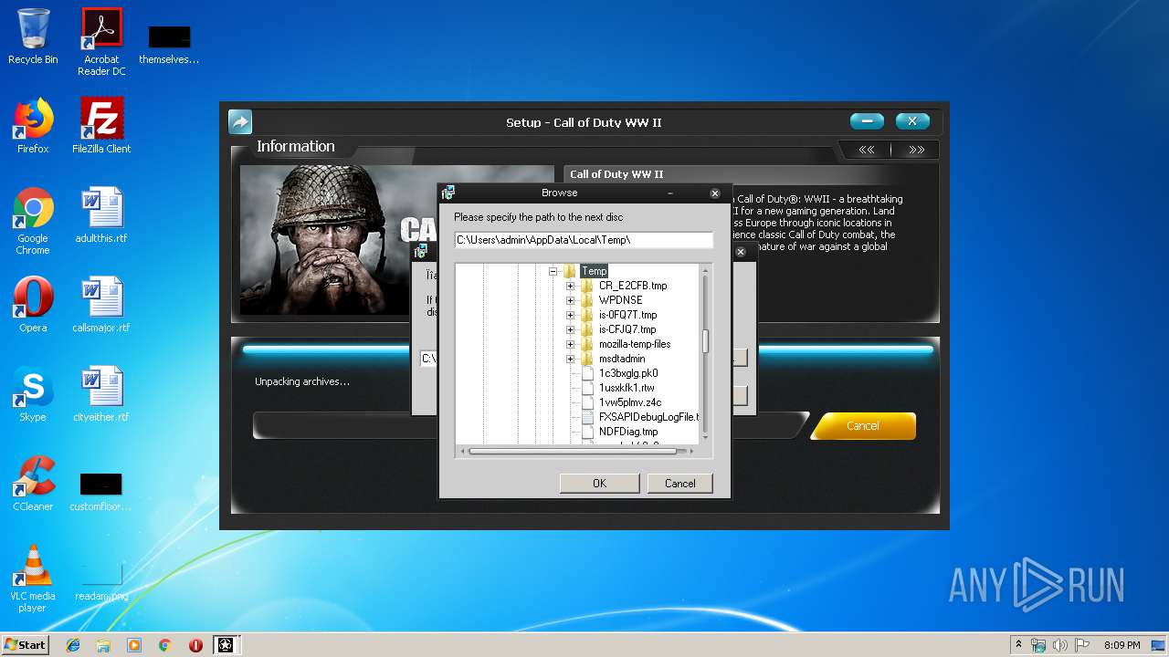Cancel the Browse dialog
This screenshot has width=1169, height=657.
coord(679,484)
